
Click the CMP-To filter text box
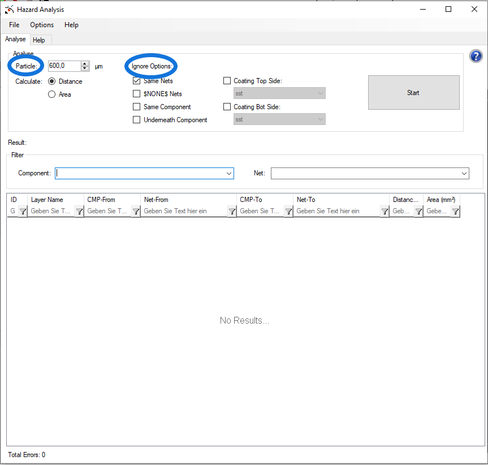(x=261, y=211)
